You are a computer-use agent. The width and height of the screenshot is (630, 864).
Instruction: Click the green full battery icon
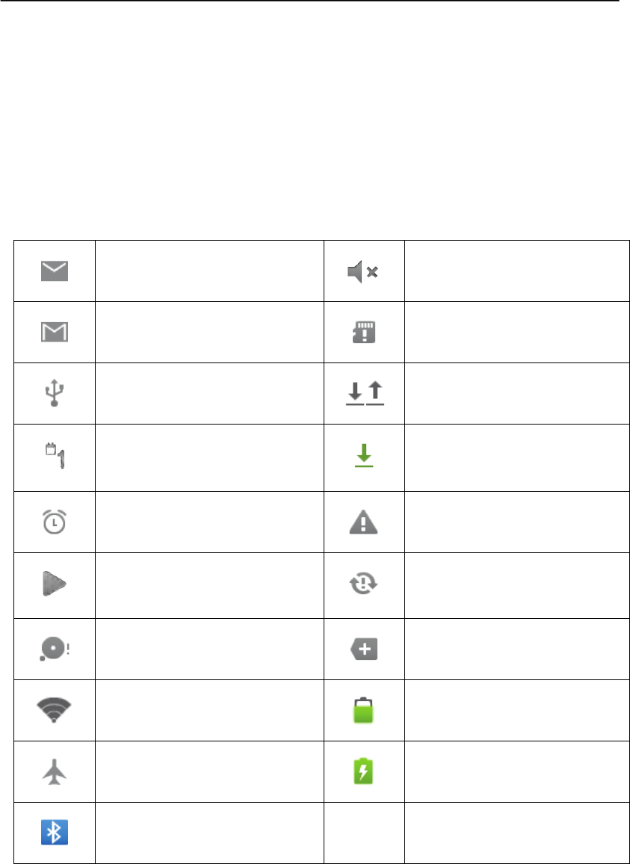364,710
